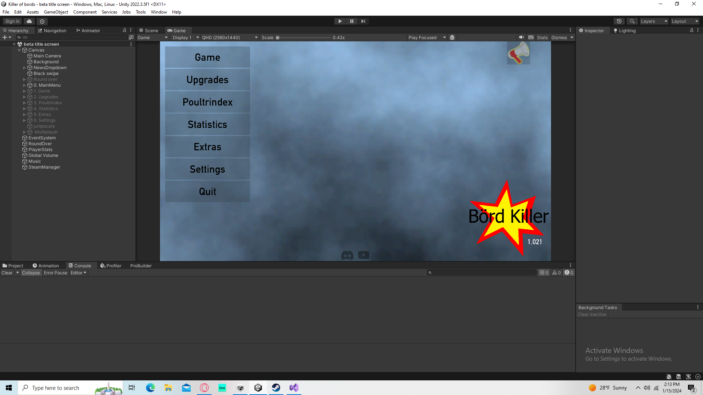Start play mode with the Play button
The height and width of the screenshot is (395, 703).
pyautogui.click(x=340, y=21)
